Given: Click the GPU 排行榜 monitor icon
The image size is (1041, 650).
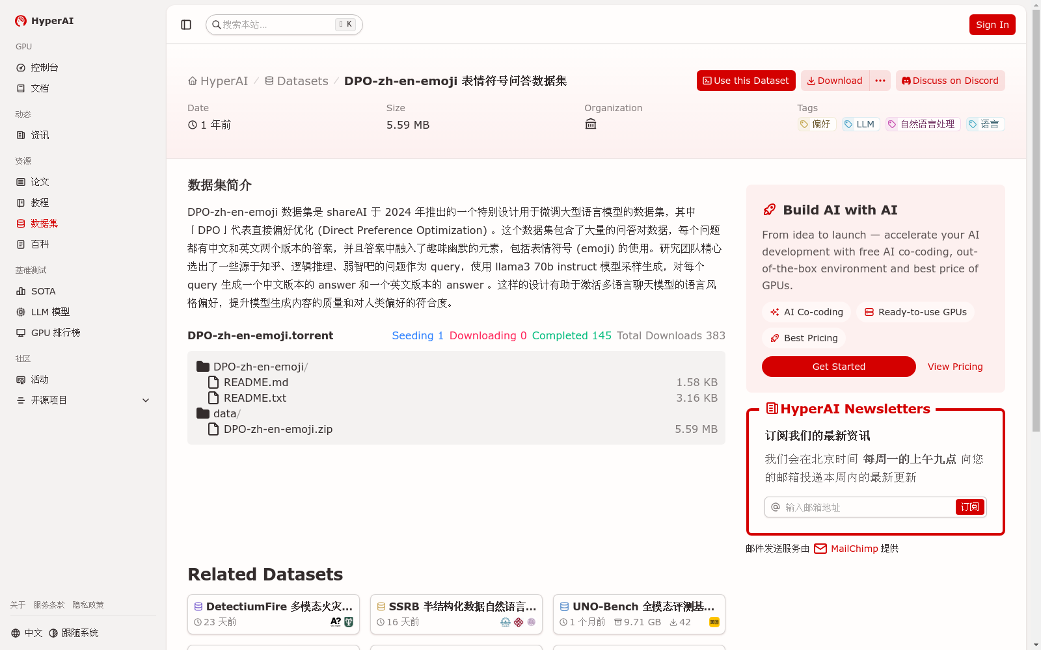Looking at the screenshot, I should click(21, 333).
